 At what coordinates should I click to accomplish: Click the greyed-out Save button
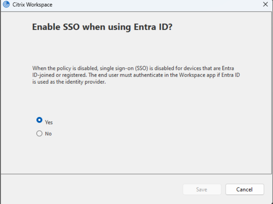click(202, 189)
